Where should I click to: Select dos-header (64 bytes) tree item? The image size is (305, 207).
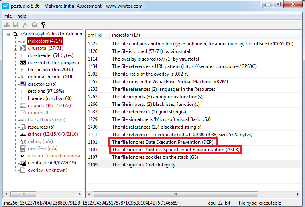(x=51, y=55)
